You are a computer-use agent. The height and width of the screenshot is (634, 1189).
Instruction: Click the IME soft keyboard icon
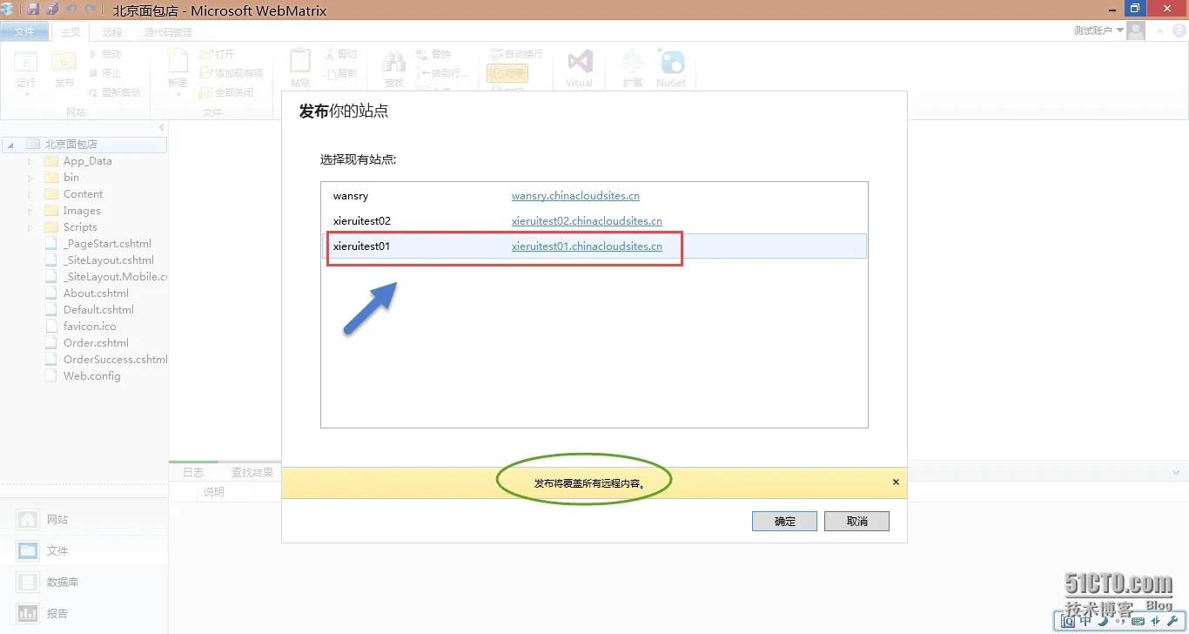[1139, 621]
